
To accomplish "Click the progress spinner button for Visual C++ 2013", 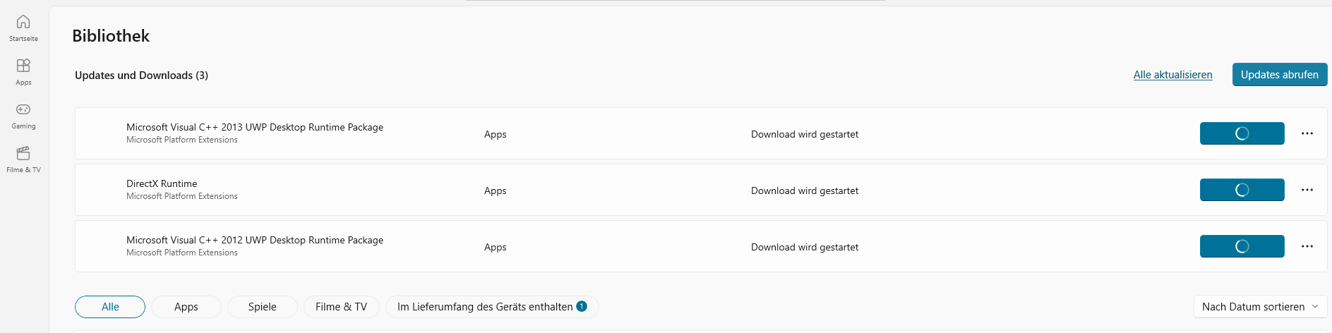I will click(1242, 133).
